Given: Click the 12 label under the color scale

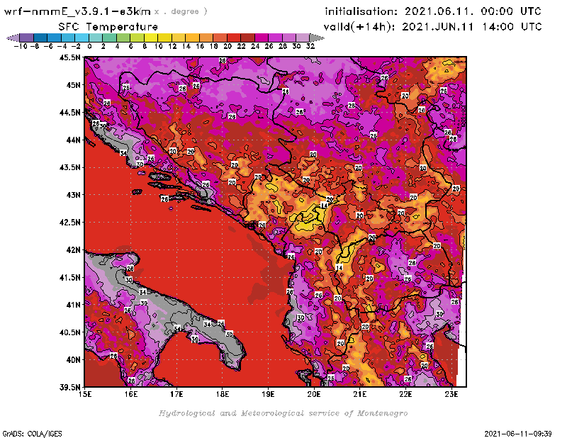Looking at the screenshot, I should tap(172, 47).
